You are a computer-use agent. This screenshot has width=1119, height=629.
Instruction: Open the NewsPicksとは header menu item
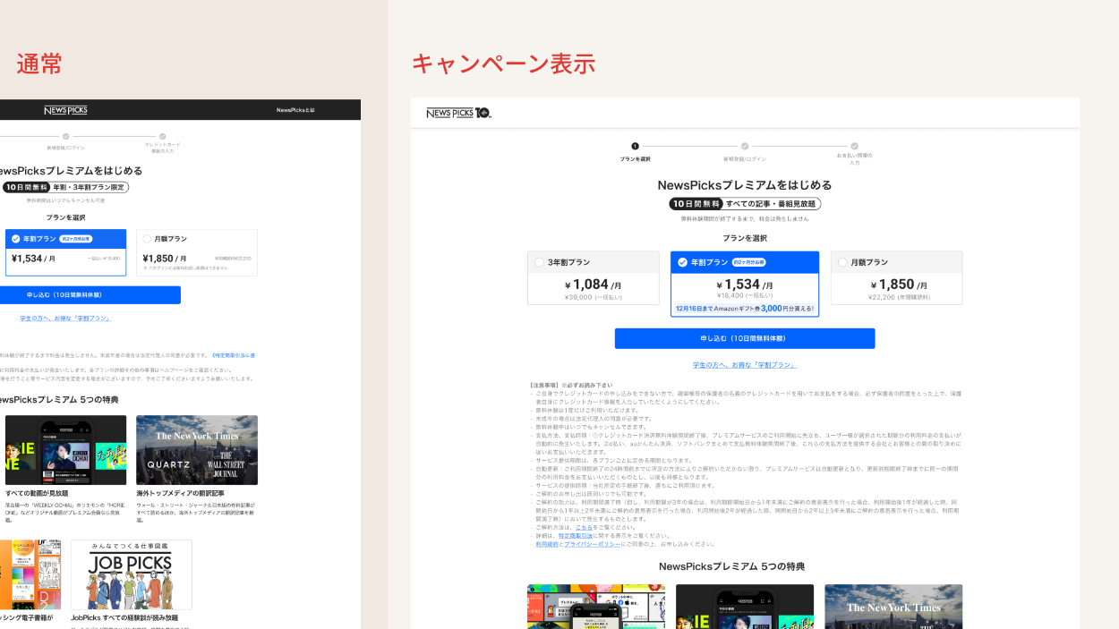[x=295, y=110]
